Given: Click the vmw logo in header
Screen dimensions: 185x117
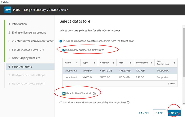Looking at the screenshot, I should (8, 10).
